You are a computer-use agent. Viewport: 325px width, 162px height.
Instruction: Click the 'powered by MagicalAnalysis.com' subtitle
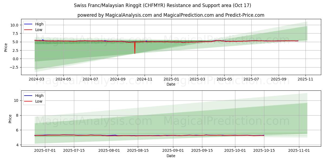(171, 15)
